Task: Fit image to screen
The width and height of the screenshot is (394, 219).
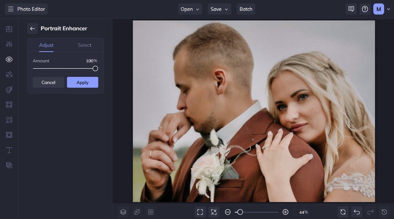Action: point(200,212)
